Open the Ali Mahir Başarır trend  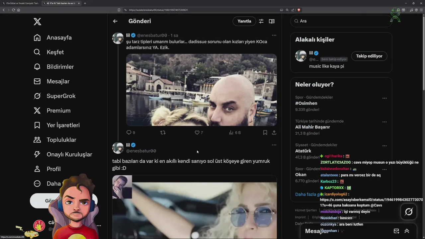pyautogui.click(x=312, y=127)
